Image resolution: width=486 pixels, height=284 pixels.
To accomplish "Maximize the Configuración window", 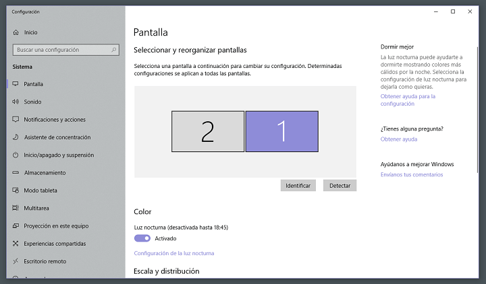I will pos(453,11).
